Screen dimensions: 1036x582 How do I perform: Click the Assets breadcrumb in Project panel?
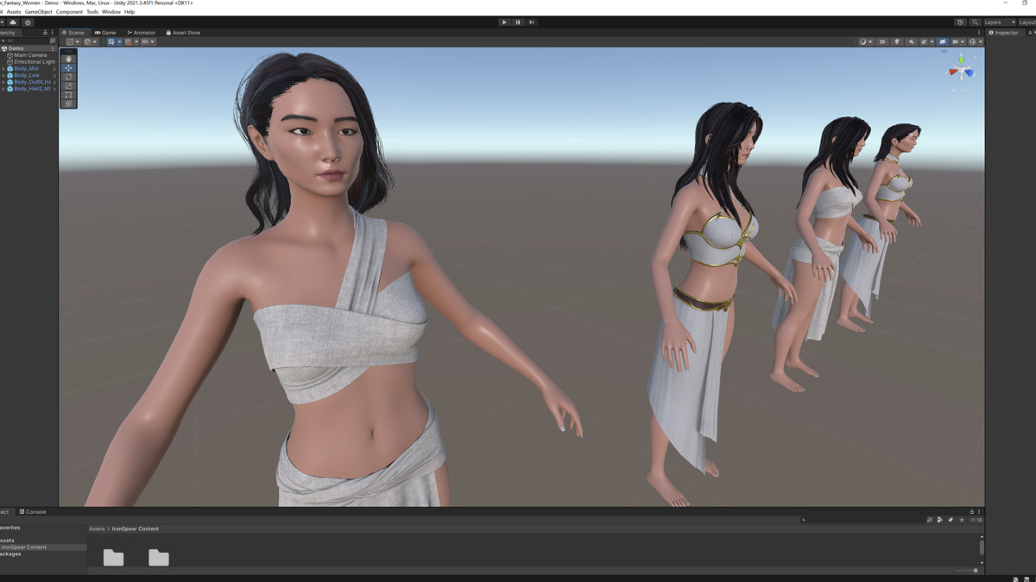97,529
